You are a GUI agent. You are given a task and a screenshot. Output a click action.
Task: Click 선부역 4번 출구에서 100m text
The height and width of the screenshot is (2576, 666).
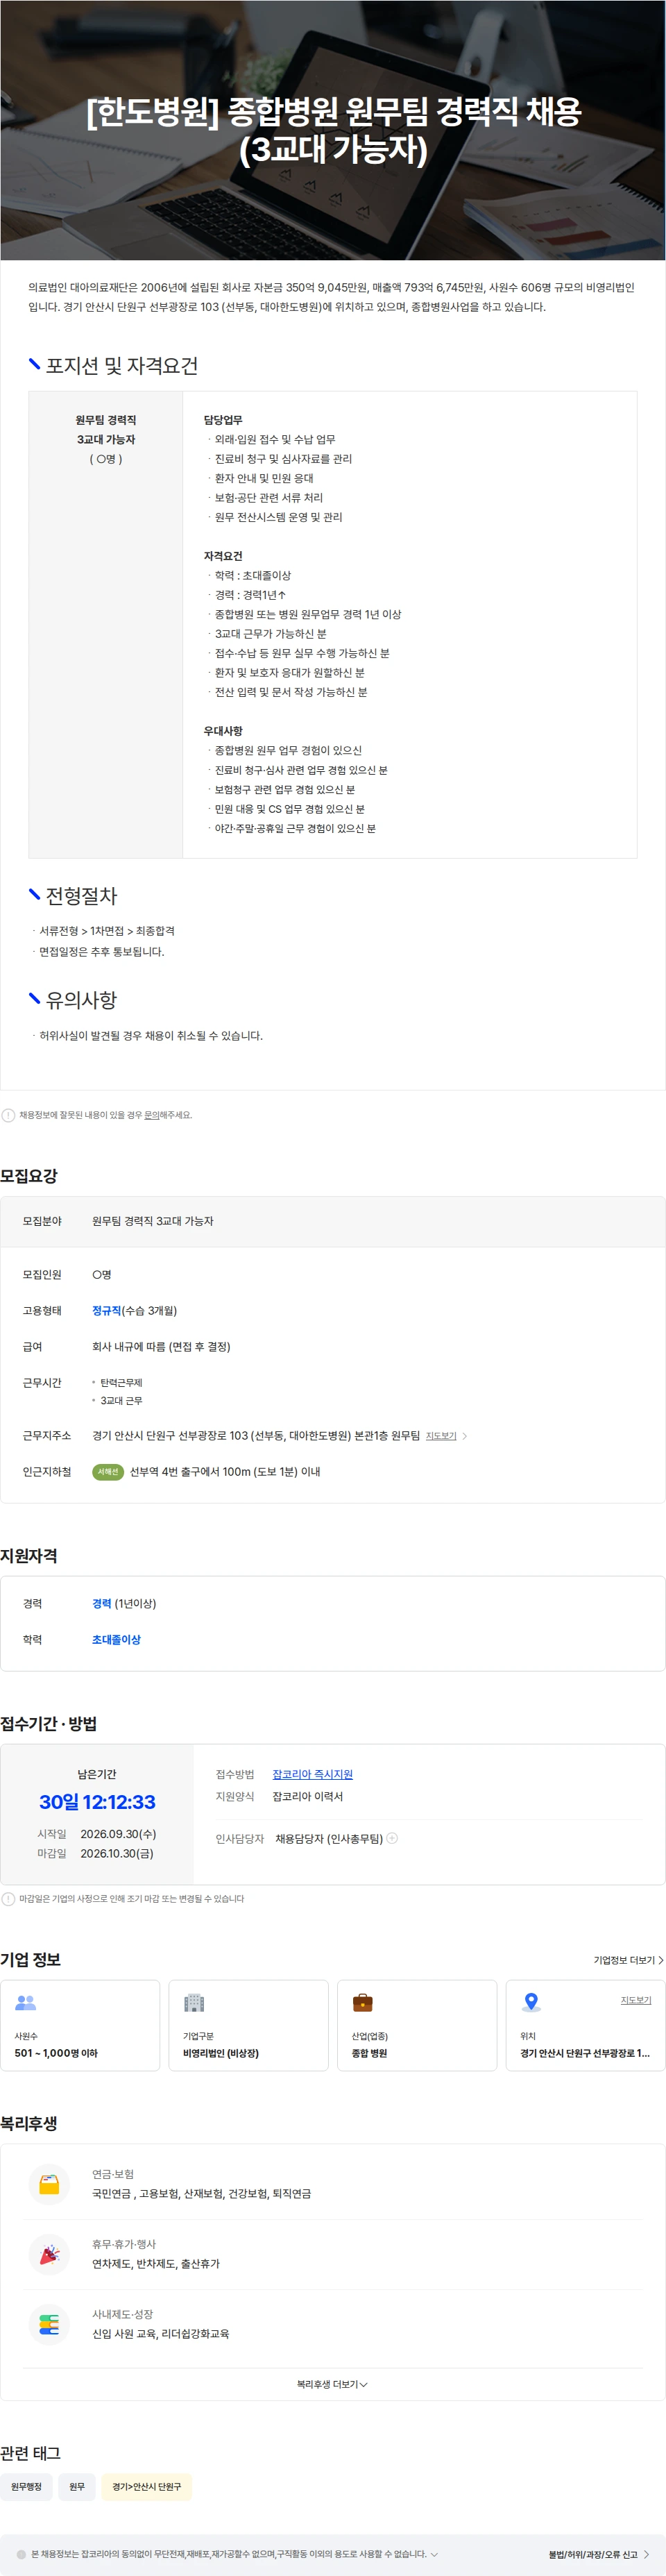225,1472
